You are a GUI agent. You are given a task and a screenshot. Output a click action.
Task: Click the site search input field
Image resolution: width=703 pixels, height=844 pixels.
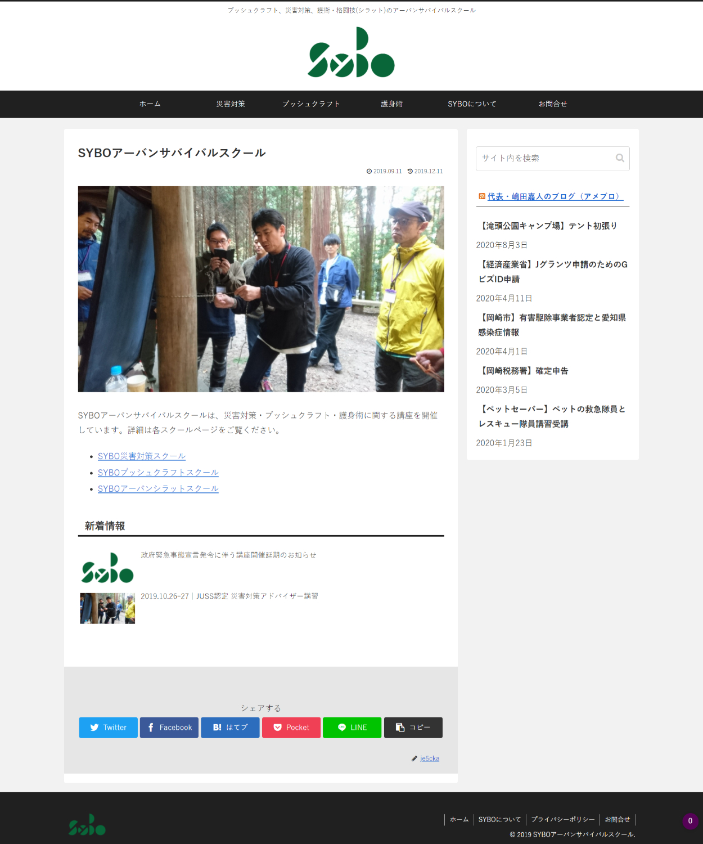[x=543, y=158]
